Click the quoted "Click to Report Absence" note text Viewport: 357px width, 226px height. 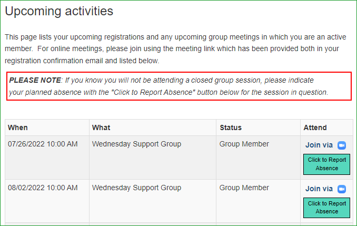[153, 92]
